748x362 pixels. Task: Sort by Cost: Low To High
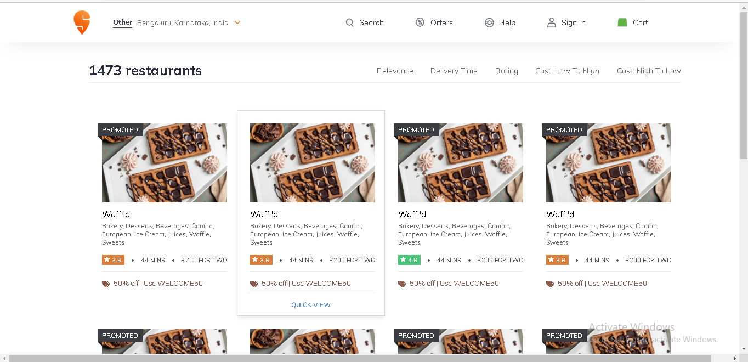click(x=567, y=71)
